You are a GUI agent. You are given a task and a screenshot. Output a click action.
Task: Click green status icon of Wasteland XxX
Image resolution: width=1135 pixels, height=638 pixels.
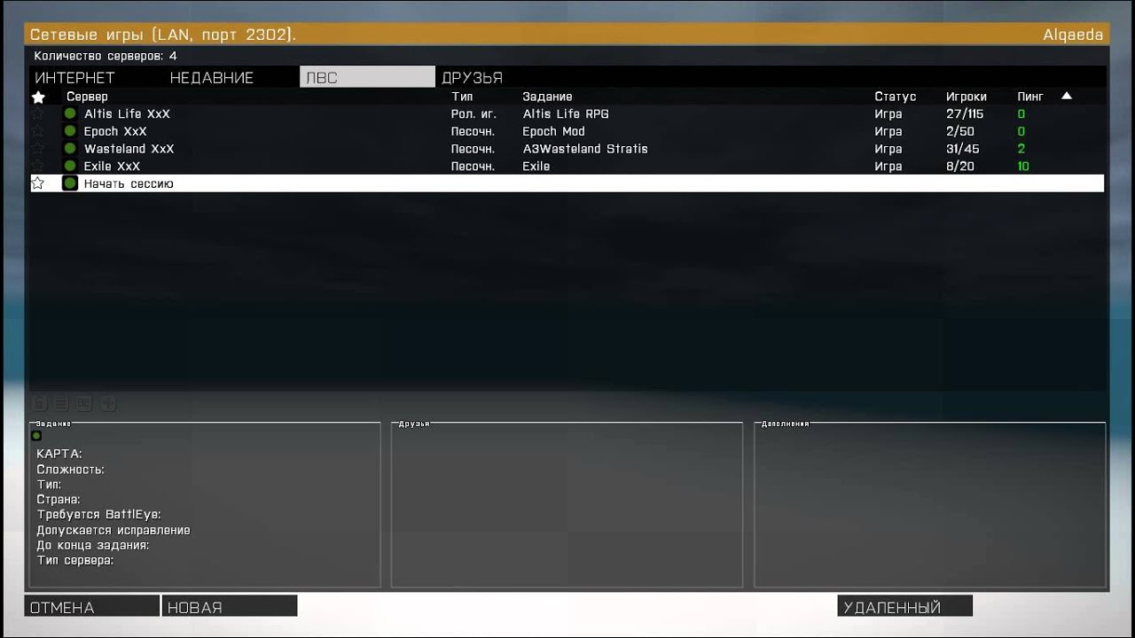click(70, 149)
